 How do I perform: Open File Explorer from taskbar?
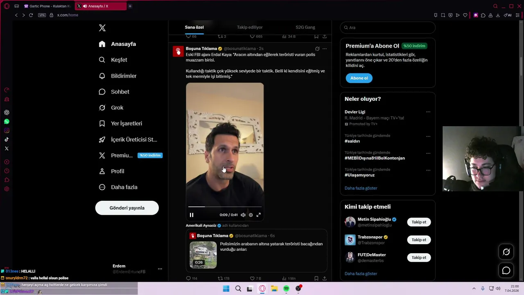tap(274, 289)
